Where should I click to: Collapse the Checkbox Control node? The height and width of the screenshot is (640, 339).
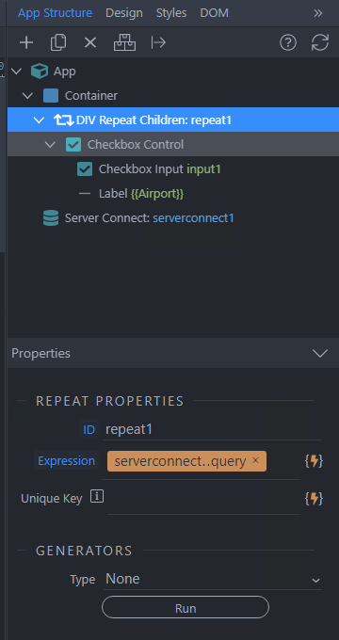click(50, 145)
